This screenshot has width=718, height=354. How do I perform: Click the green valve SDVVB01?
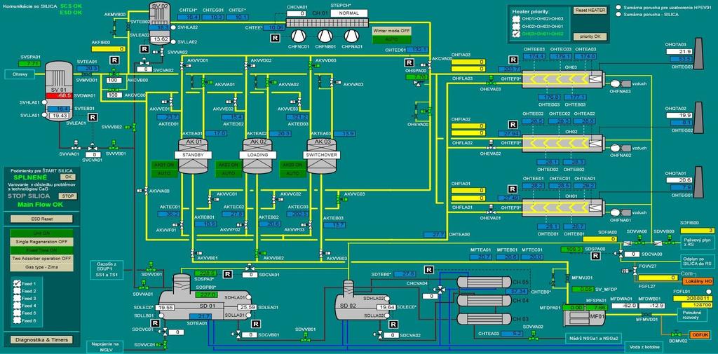[305, 337]
